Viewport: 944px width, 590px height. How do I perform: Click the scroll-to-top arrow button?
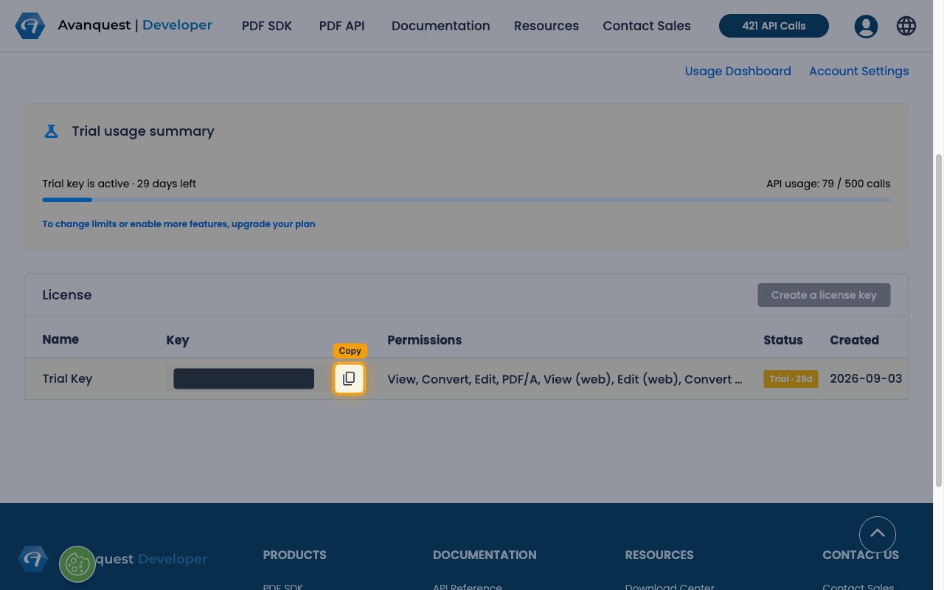coord(878,533)
